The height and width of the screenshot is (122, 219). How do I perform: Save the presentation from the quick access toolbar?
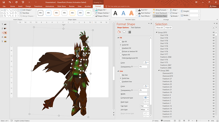pyautogui.click(x=4, y=2)
